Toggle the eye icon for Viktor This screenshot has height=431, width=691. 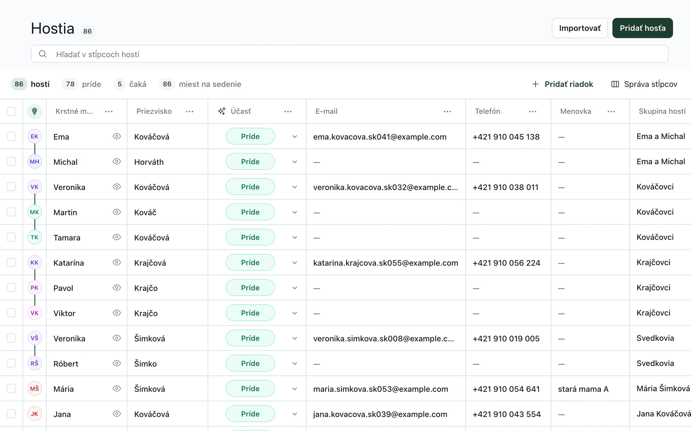coord(117,313)
